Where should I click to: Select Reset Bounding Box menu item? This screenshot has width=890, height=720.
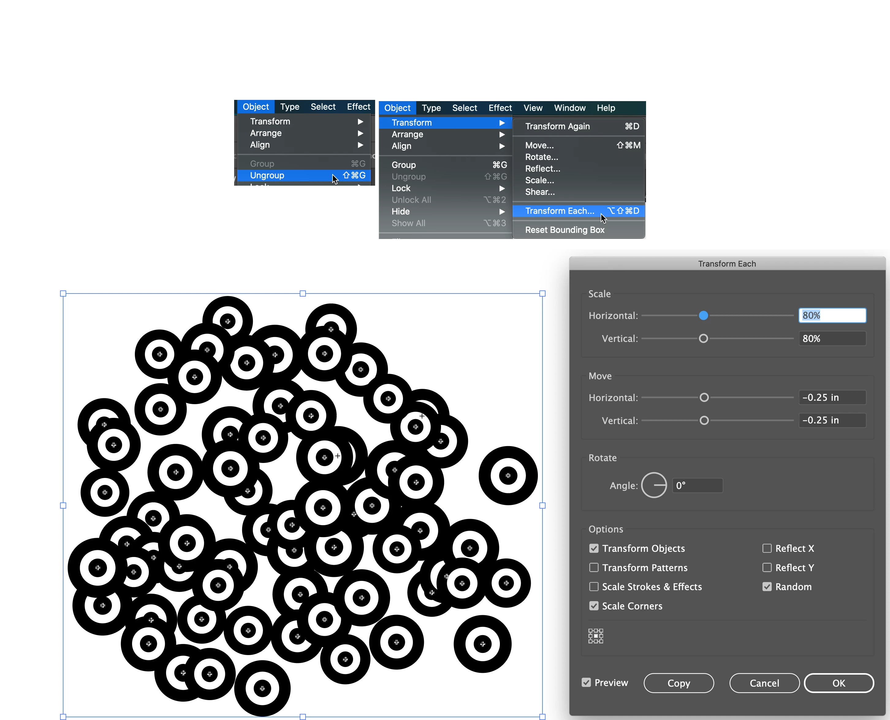coord(564,230)
